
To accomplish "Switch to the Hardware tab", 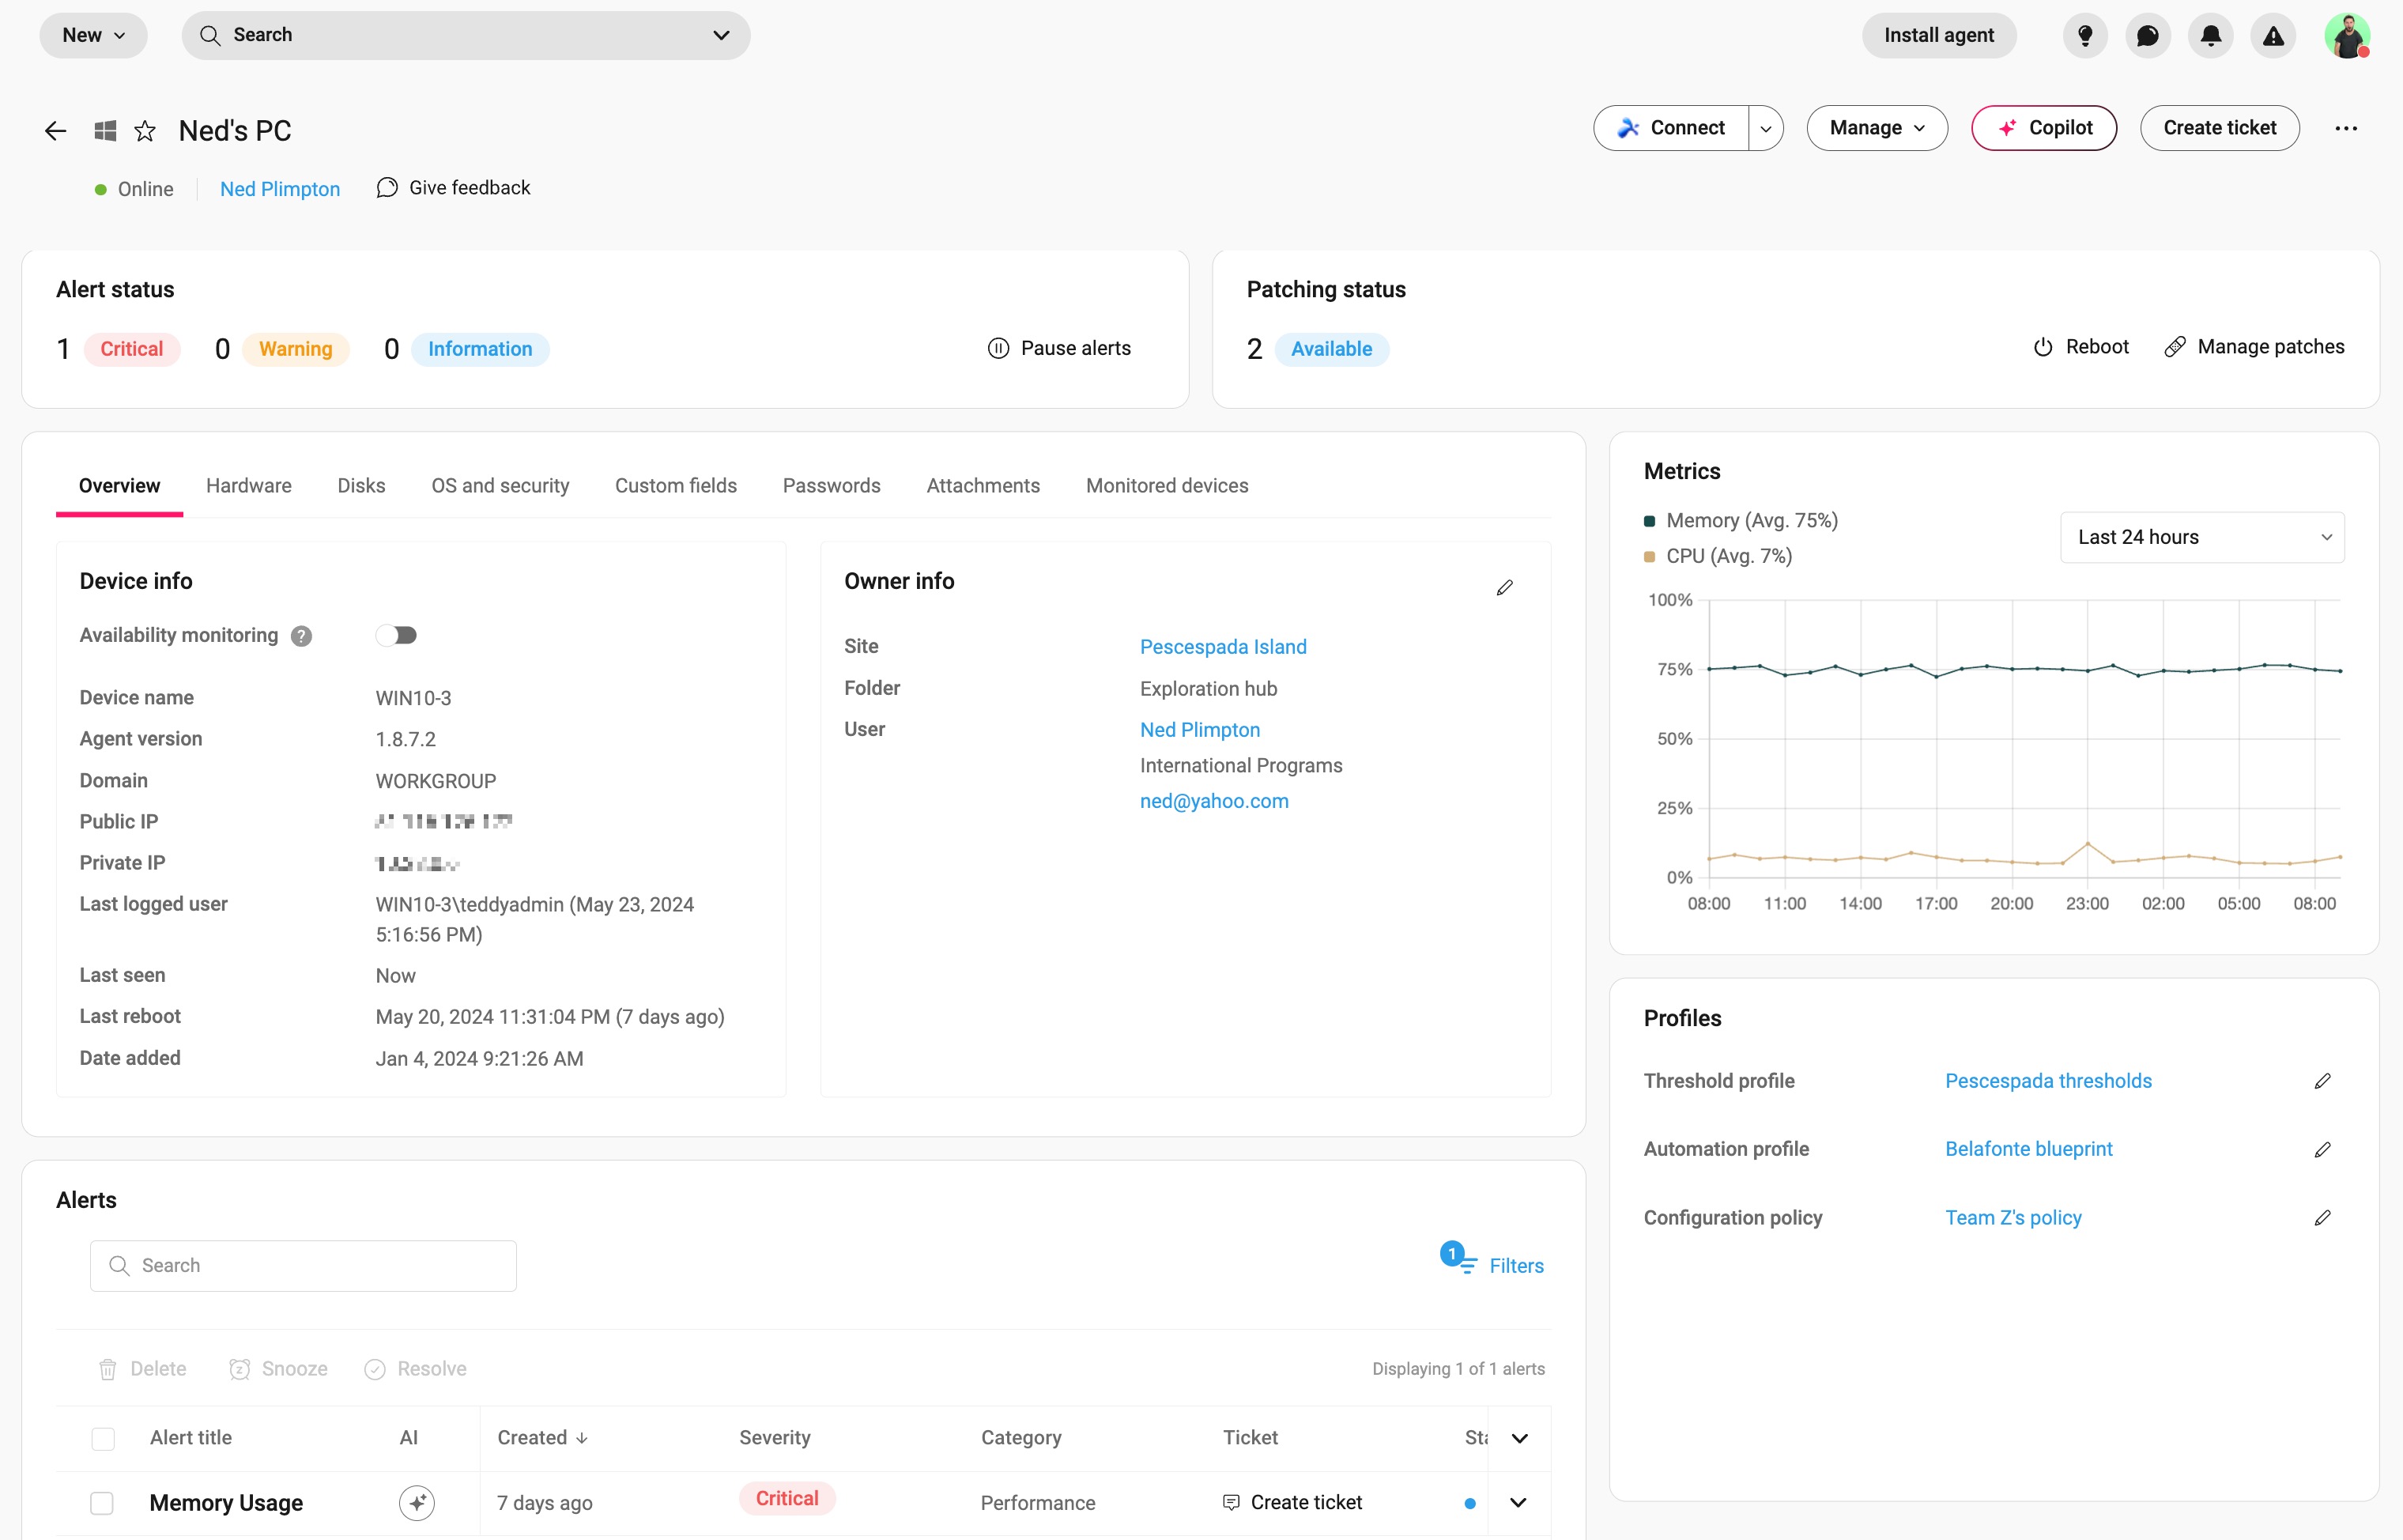I will click(x=249, y=486).
